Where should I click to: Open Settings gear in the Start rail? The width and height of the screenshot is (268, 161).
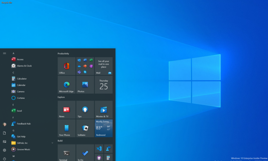5,150
